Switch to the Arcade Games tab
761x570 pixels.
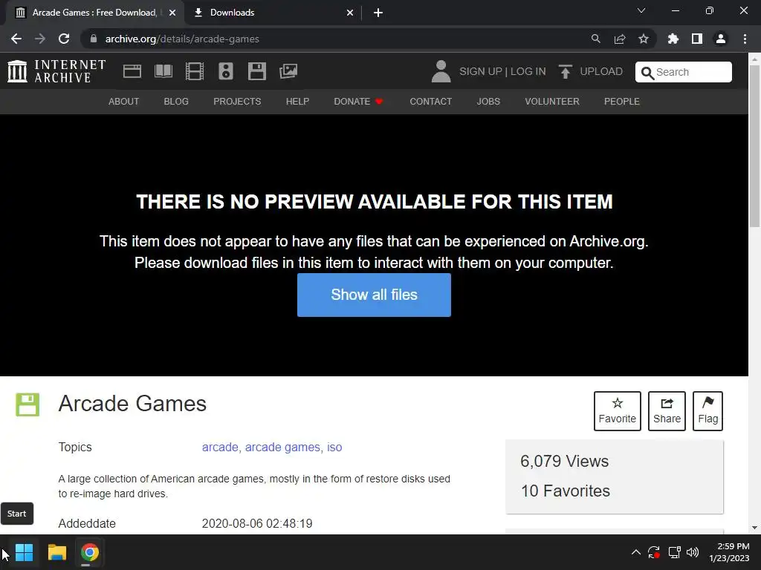[94, 13]
